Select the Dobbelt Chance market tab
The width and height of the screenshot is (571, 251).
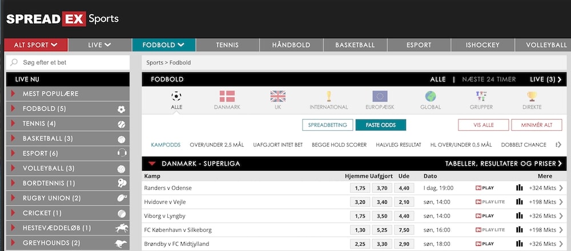pyautogui.click(x=524, y=145)
